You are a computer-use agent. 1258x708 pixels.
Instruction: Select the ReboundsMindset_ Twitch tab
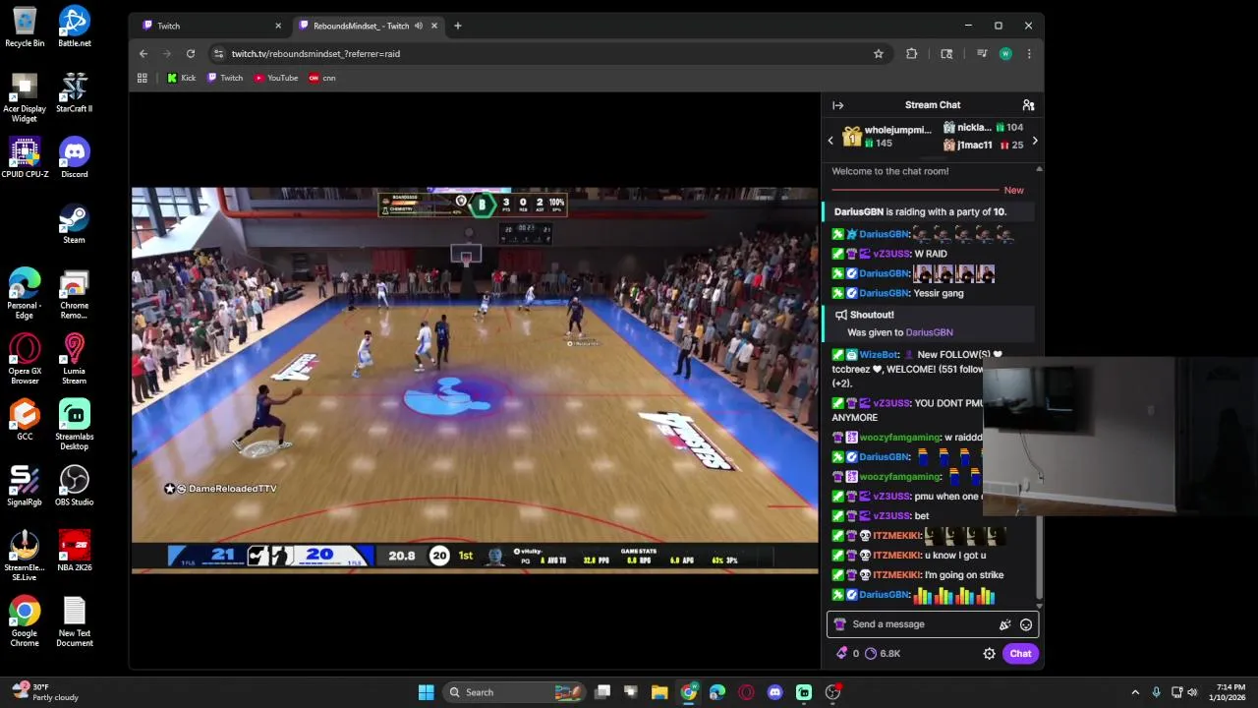[x=361, y=26]
